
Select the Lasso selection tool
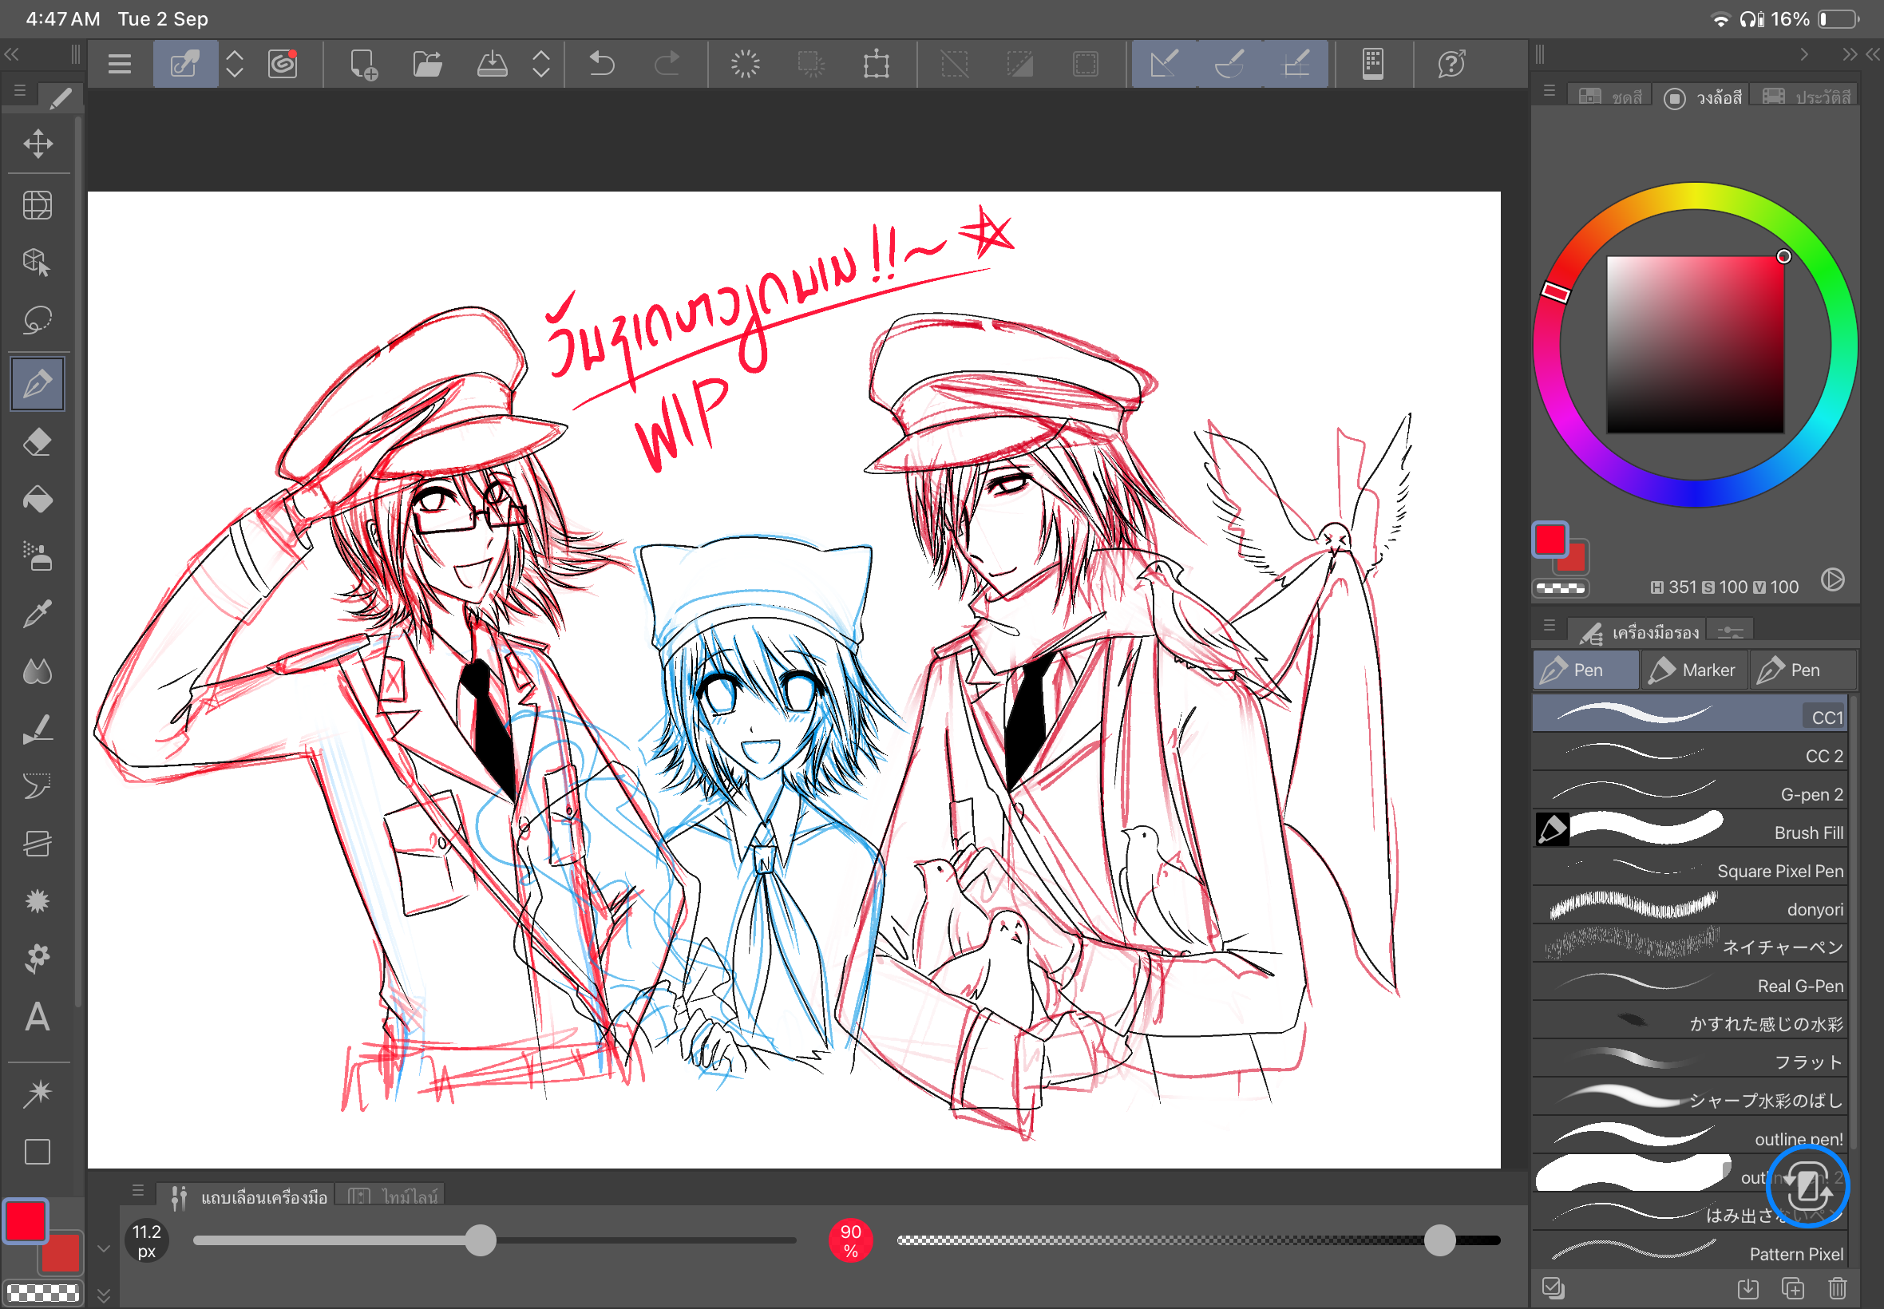click(x=37, y=319)
